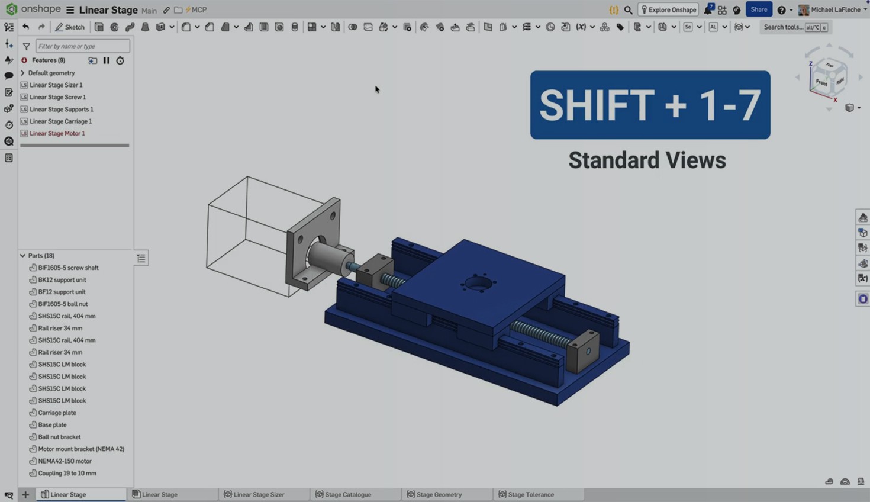Click the search magnifier in the header
This screenshot has height=502, width=870.
(628, 10)
